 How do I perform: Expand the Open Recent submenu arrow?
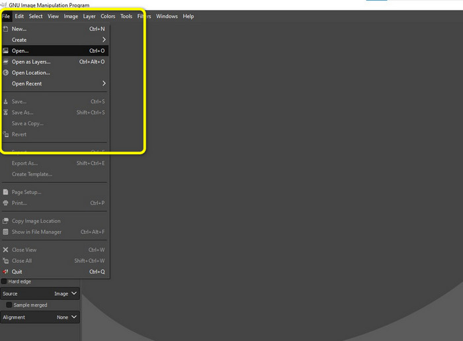point(104,83)
